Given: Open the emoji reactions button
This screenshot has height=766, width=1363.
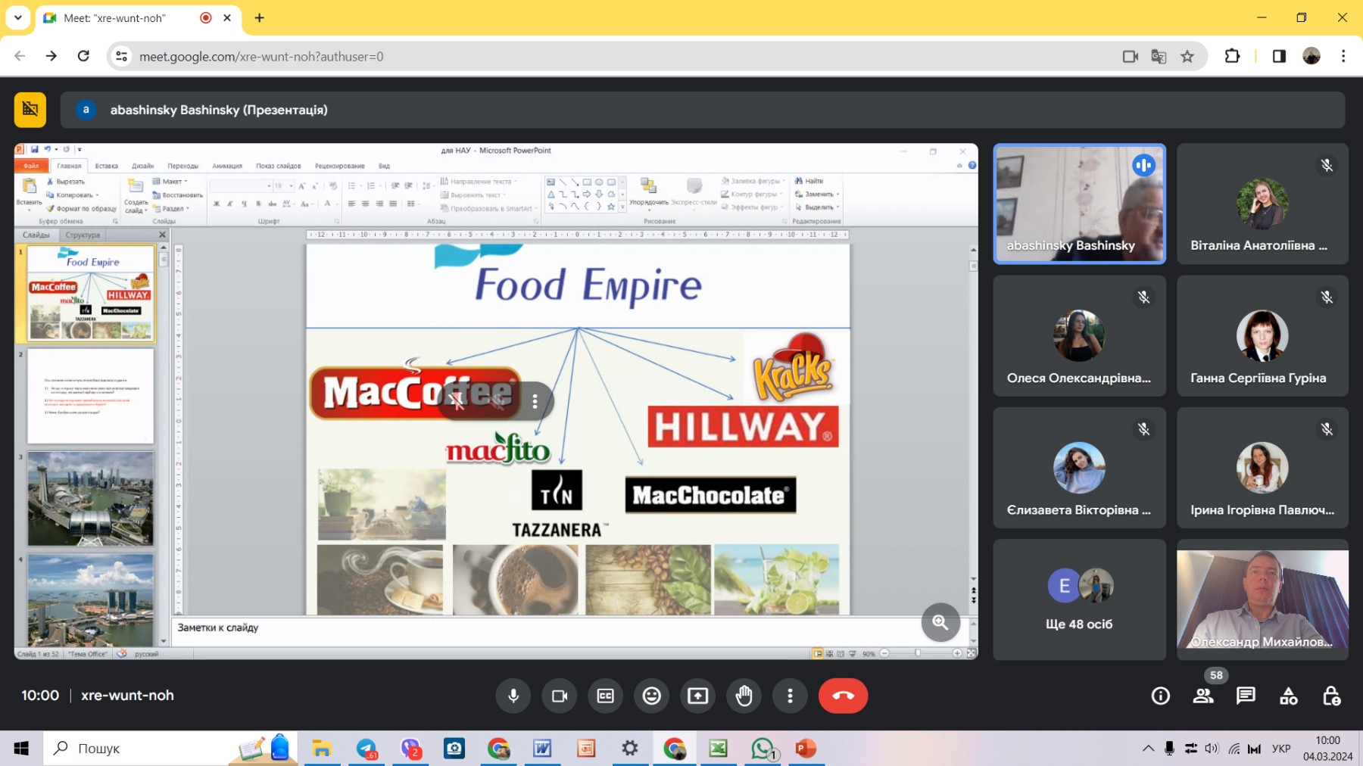Looking at the screenshot, I should [x=651, y=696].
